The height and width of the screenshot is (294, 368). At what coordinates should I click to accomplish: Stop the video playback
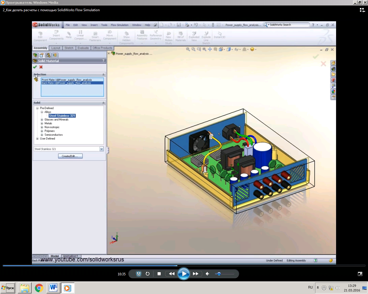click(x=159, y=274)
